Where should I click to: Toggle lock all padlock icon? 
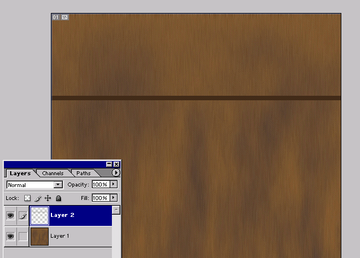tap(59, 198)
